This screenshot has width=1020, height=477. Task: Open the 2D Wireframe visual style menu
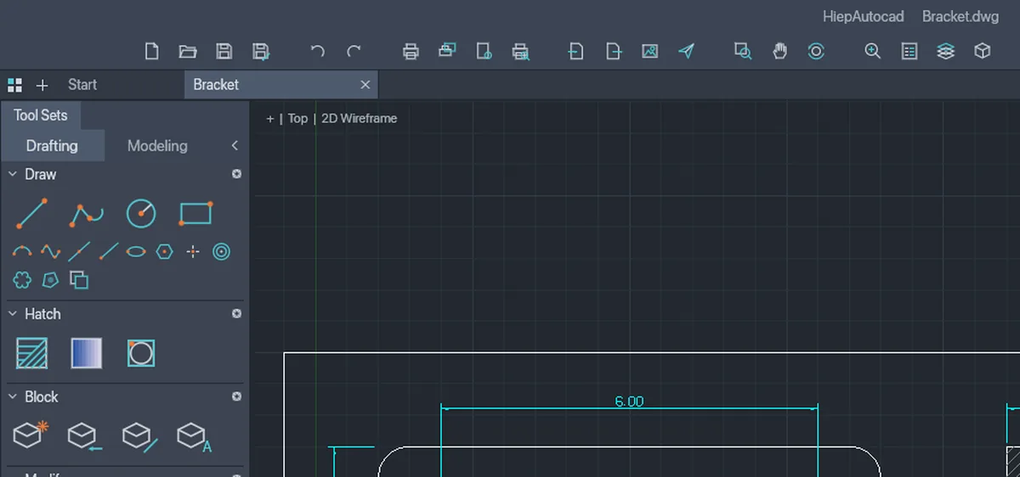pos(359,119)
